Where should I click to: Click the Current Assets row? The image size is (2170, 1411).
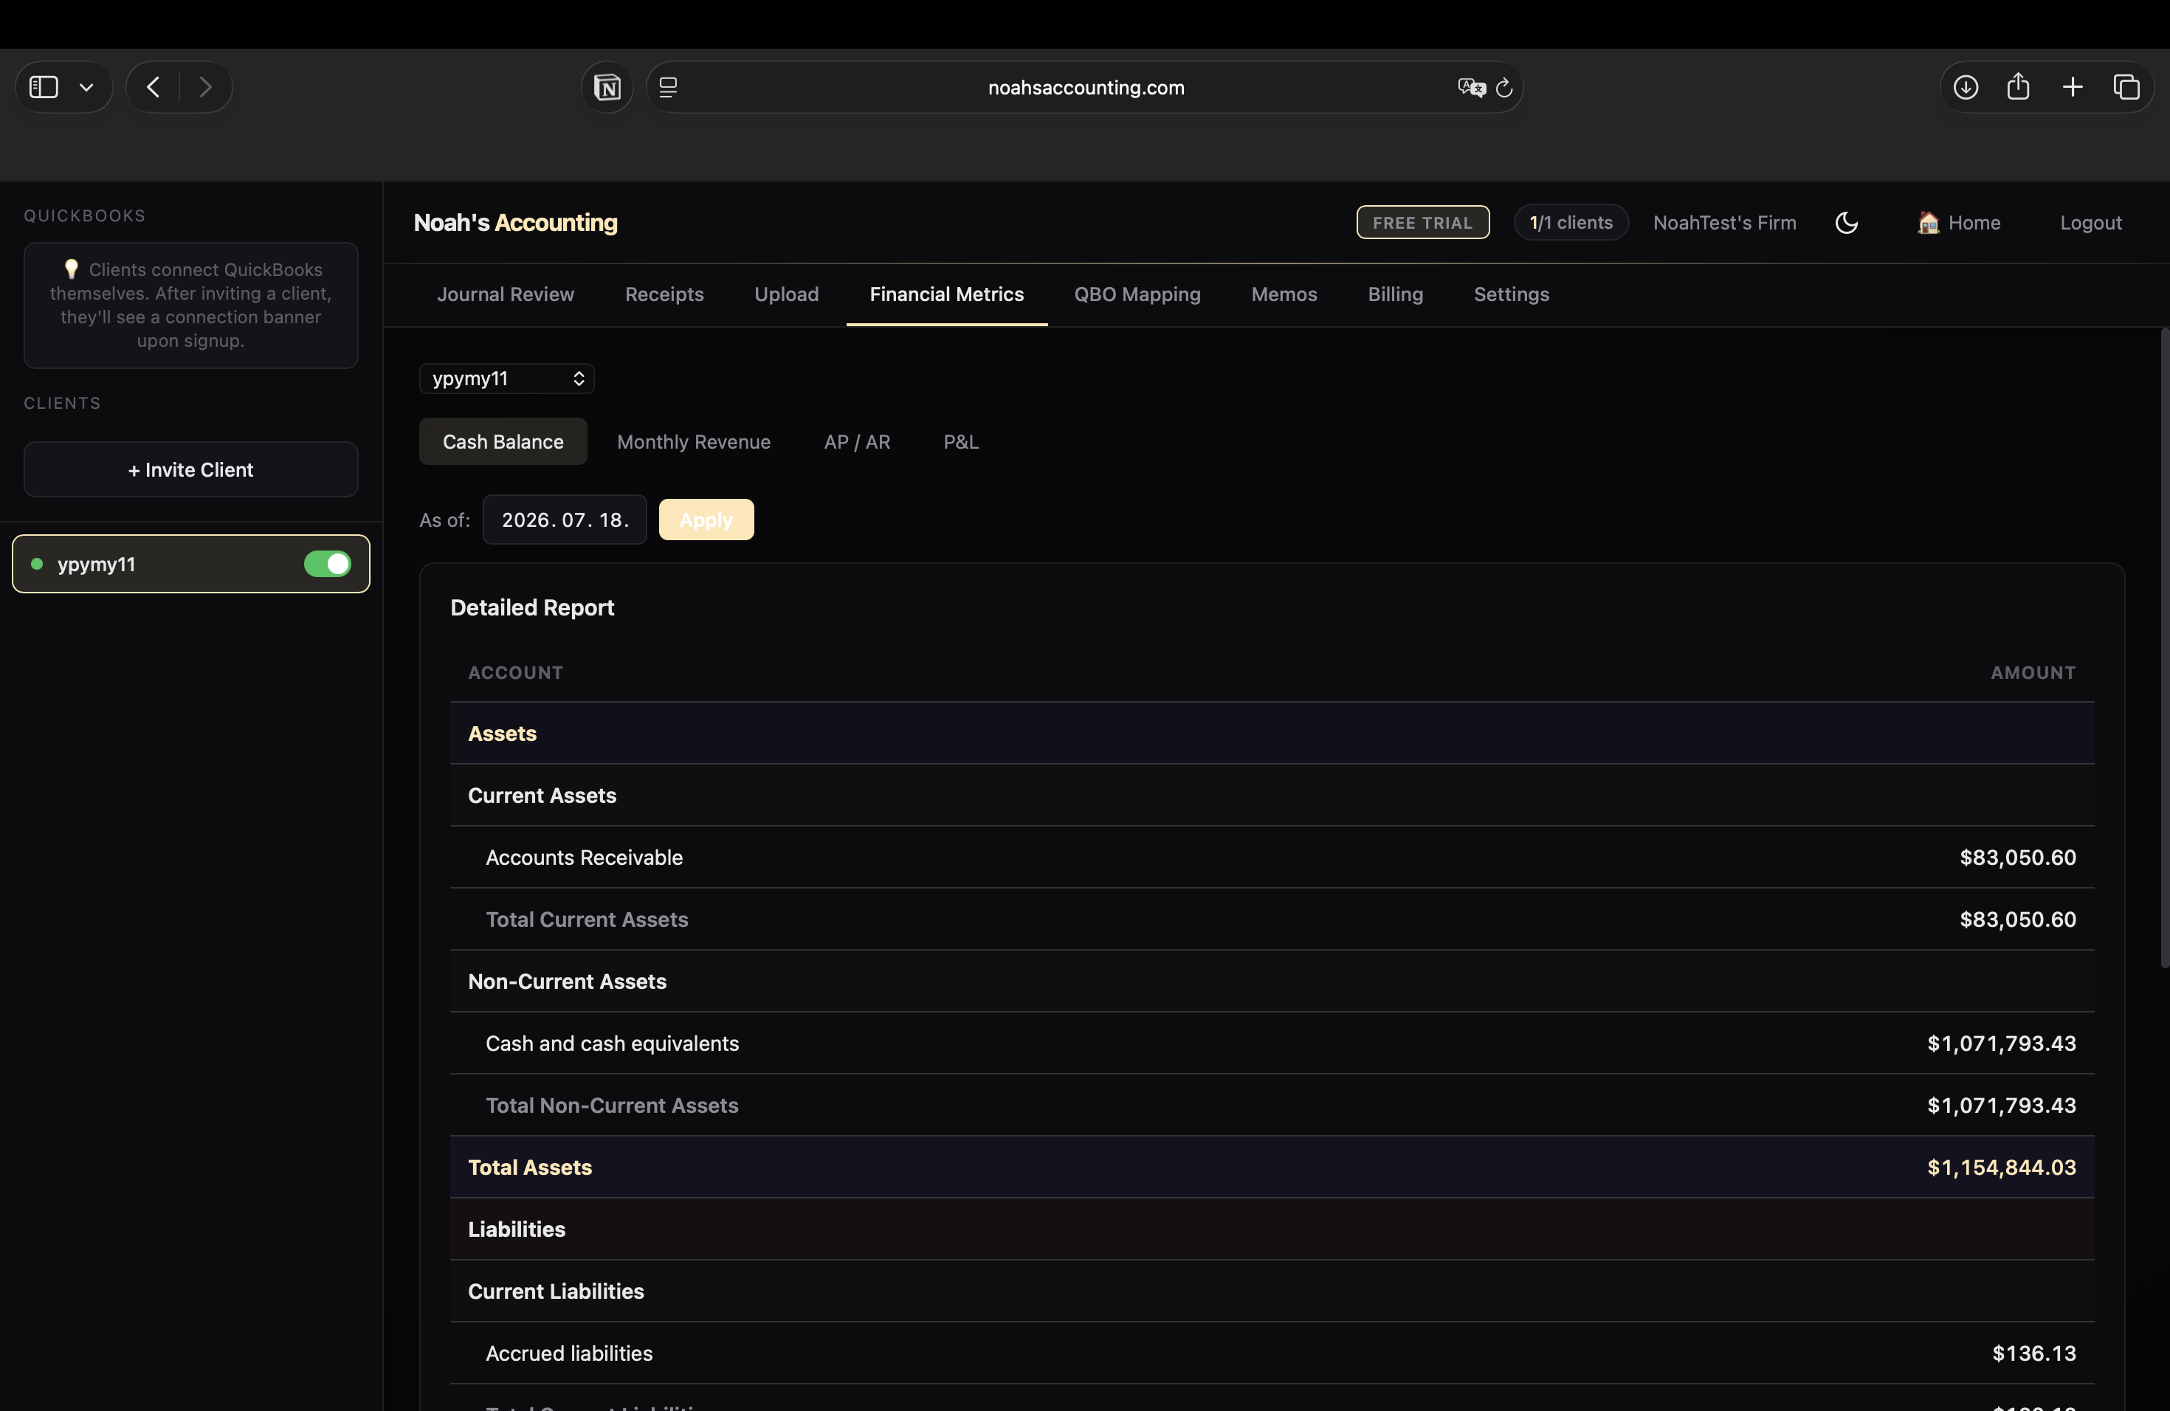point(1272,795)
